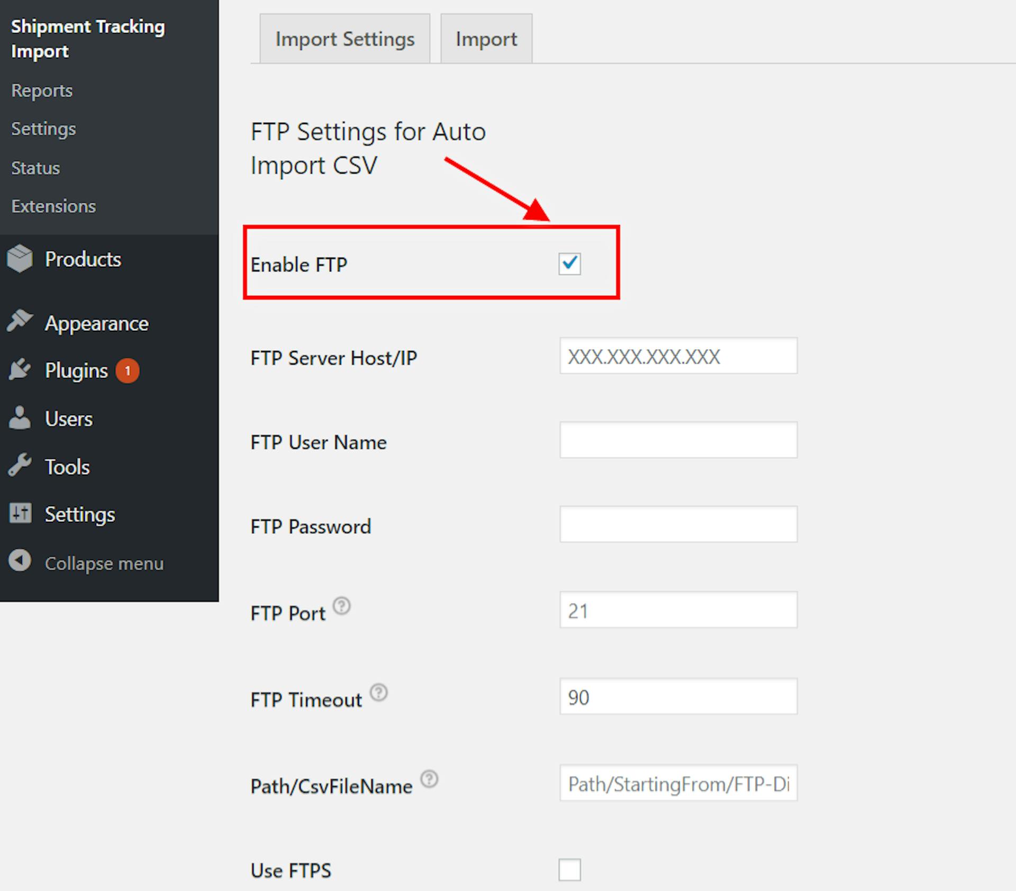Viewport: 1016px width, 891px height.
Task: Open the Reports submenu item
Action: 42,91
